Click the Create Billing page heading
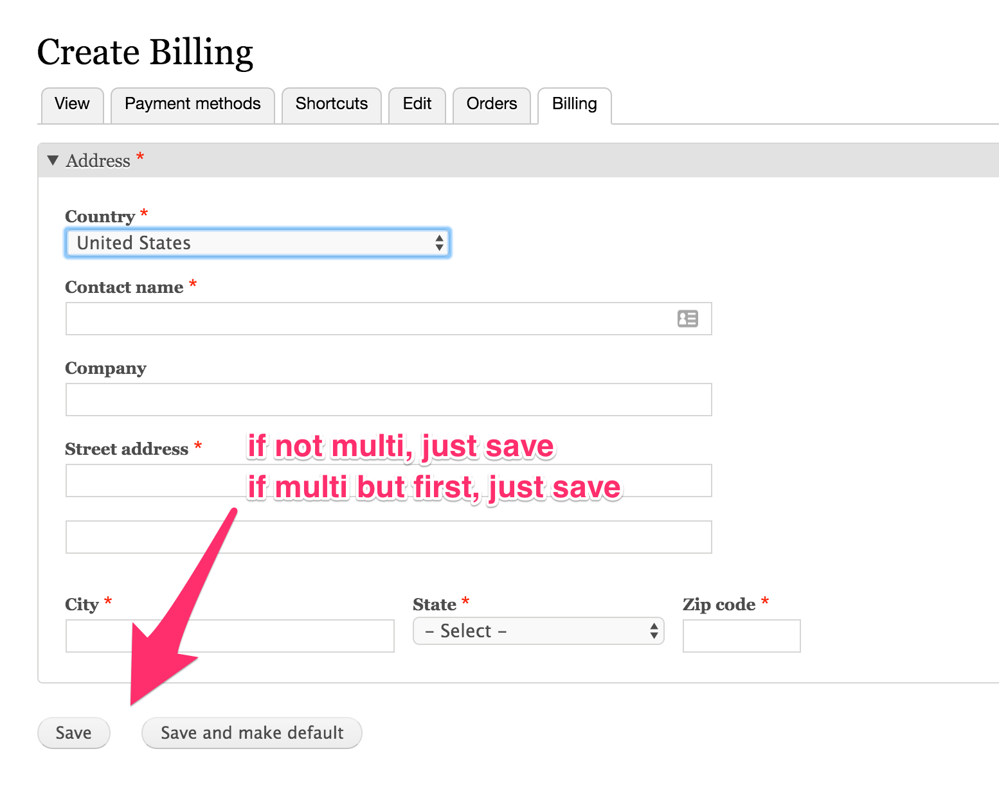This screenshot has height=803, width=999. click(x=145, y=52)
